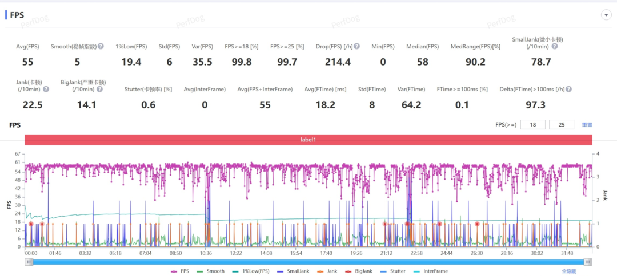617x276 pixels.
Task: Open help icon beside Jank(卡顿) (/10min)
Action: pos(46,89)
